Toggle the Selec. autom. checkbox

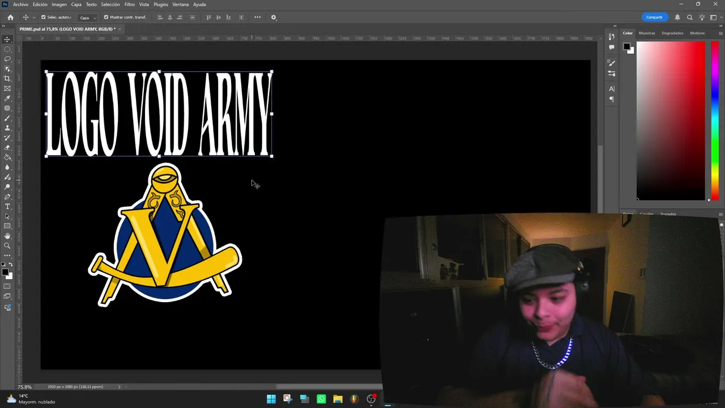tap(44, 18)
